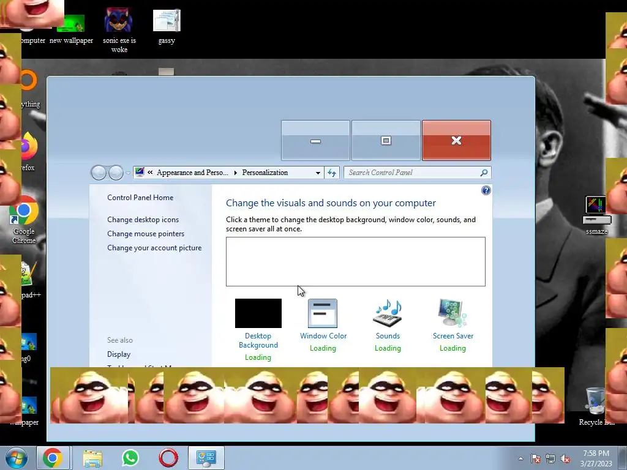Open the Desktop Background black thumbnail
627x470 pixels.
[x=258, y=313]
